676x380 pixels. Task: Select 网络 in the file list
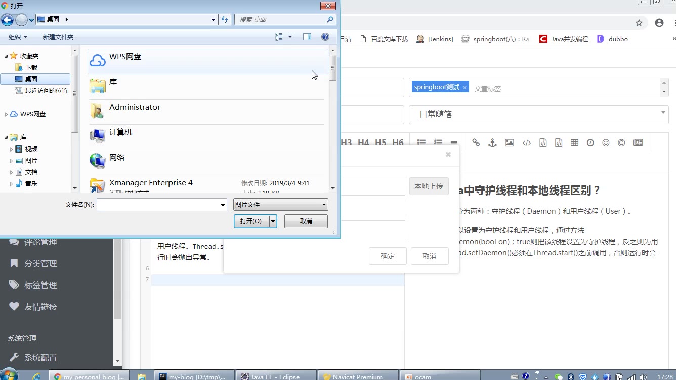(207, 162)
